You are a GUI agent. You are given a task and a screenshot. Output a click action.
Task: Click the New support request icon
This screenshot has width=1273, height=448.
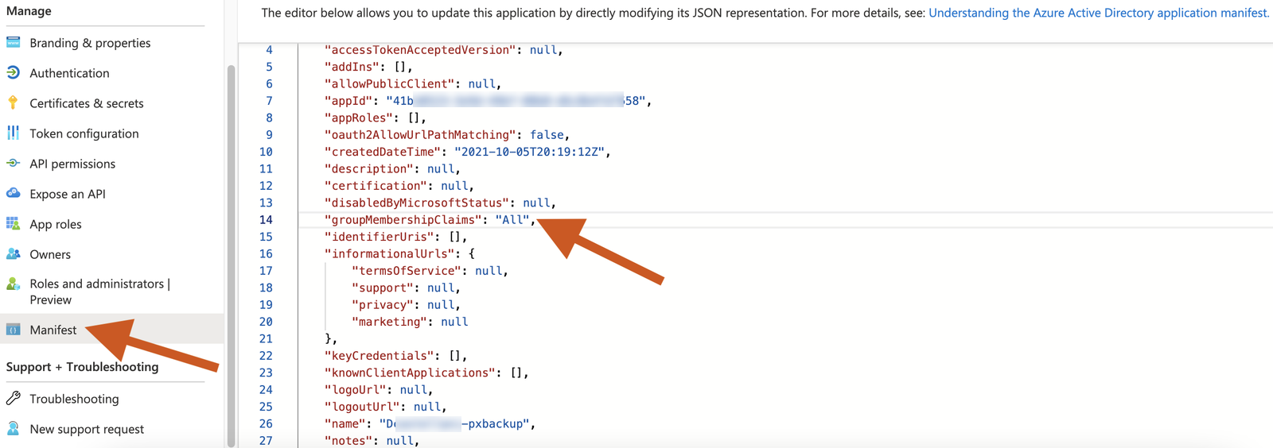14,428
